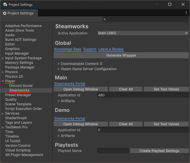
Task: Switch to the Project Settings tab
Action: coord(19,13)
